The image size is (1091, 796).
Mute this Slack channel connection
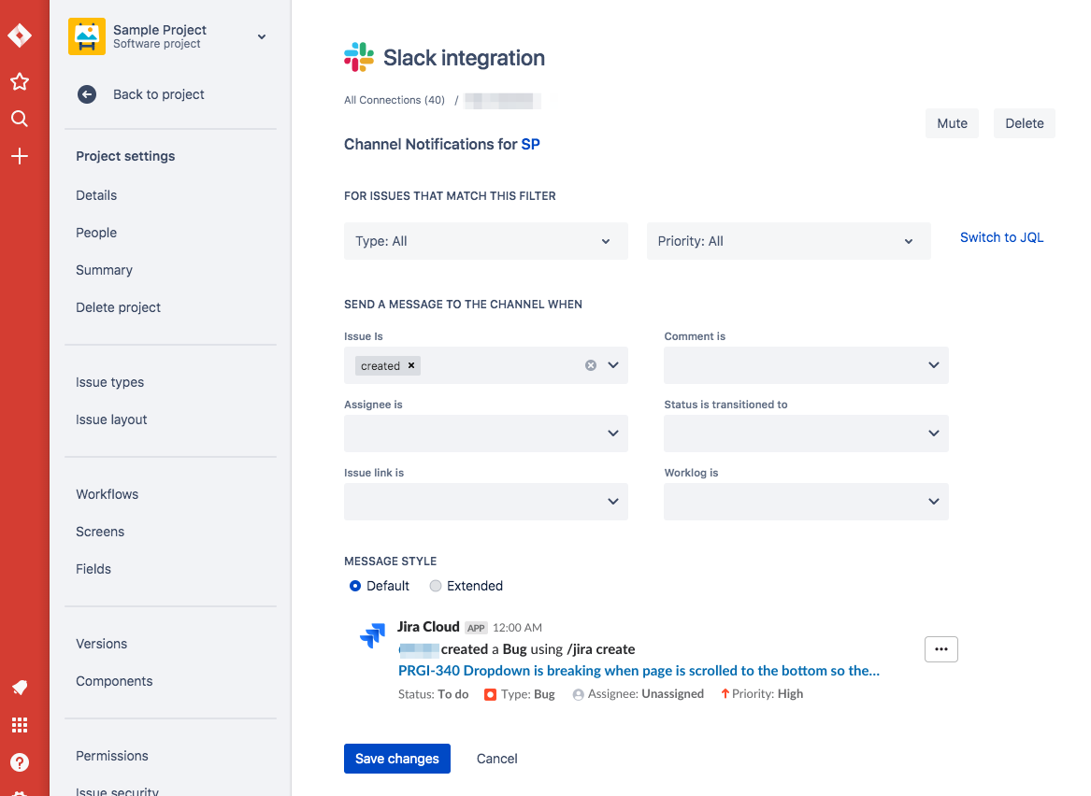pos(952,123)
